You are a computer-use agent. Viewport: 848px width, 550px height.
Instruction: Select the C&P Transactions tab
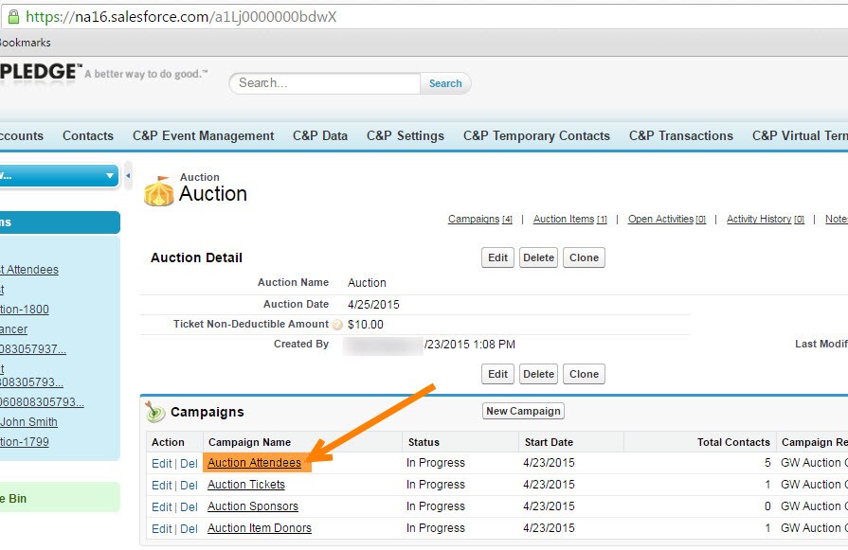pyautogui.click(x=681, y=135)
